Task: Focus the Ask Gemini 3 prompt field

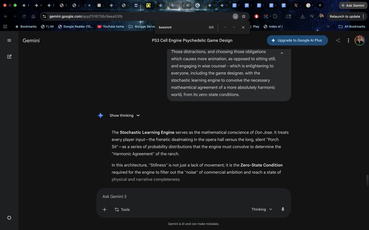Action: coord(194,197)
